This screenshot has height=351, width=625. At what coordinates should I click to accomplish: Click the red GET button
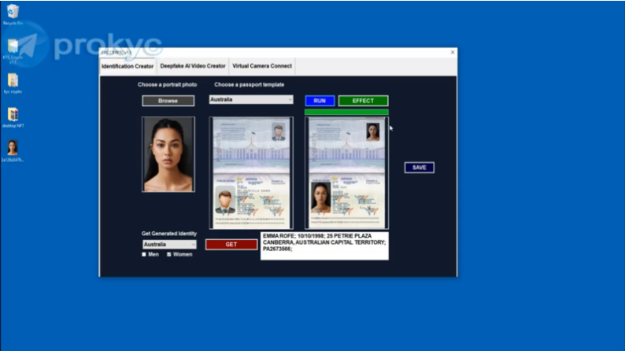[231, 245]
